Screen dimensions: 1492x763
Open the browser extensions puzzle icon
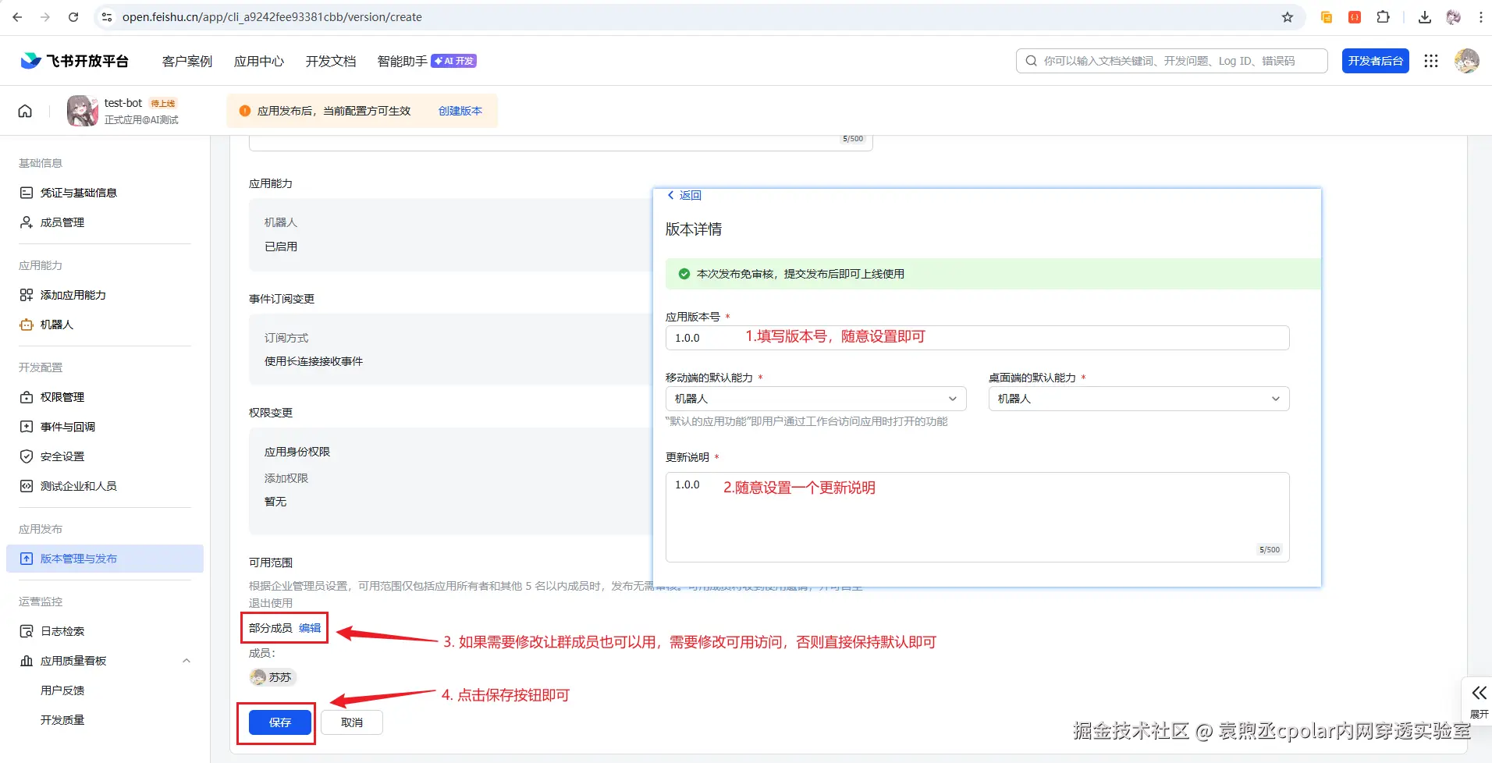(x=1383, y=17)
